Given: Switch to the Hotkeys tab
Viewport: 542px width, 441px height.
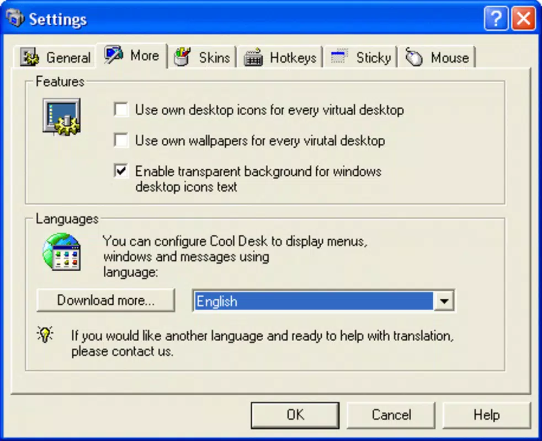Looking at the screenshot, I should (x=280, y=57).
